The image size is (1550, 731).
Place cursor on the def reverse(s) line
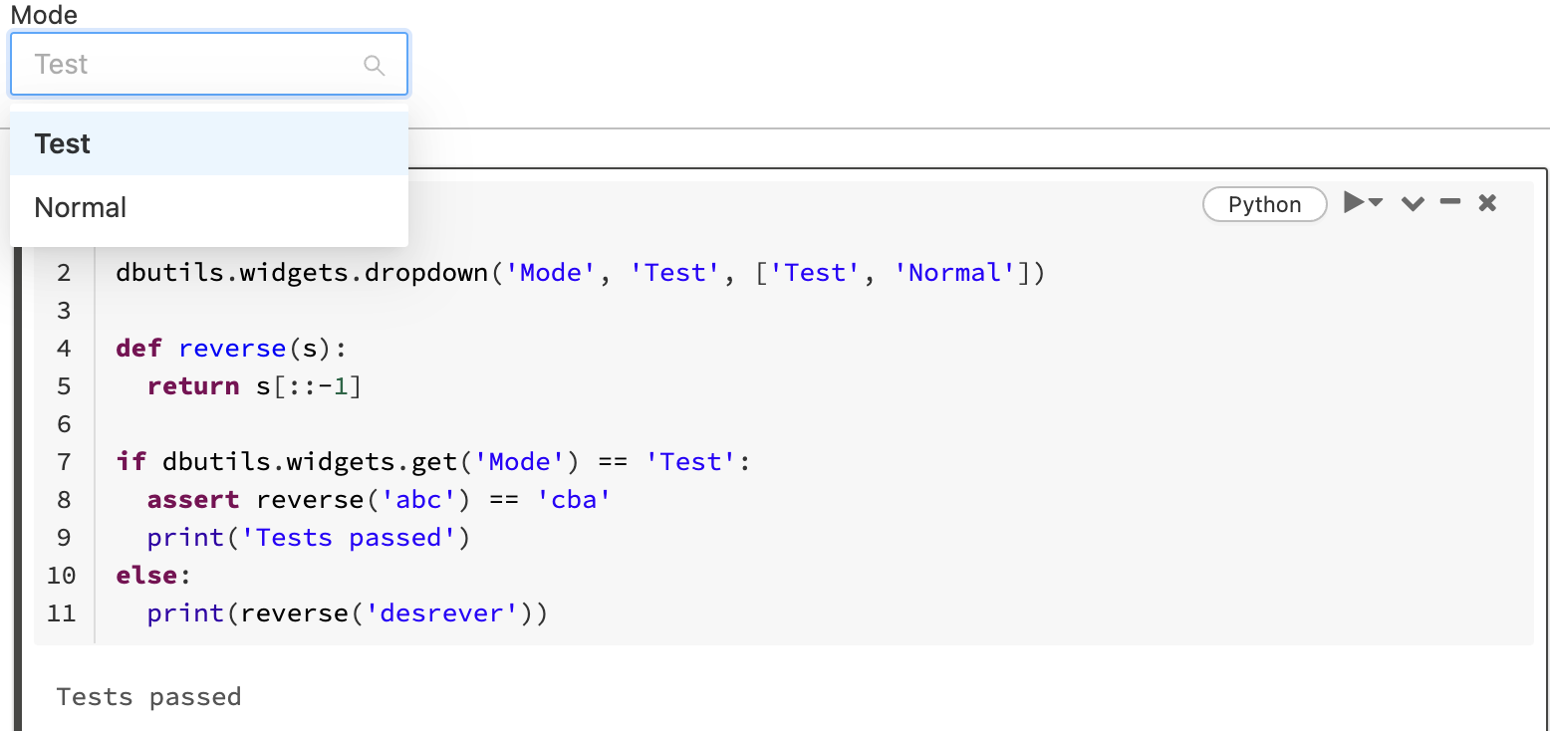tap(230, 349)
